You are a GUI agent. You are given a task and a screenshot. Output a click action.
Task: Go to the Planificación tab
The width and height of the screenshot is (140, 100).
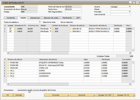tap(67, 18)
